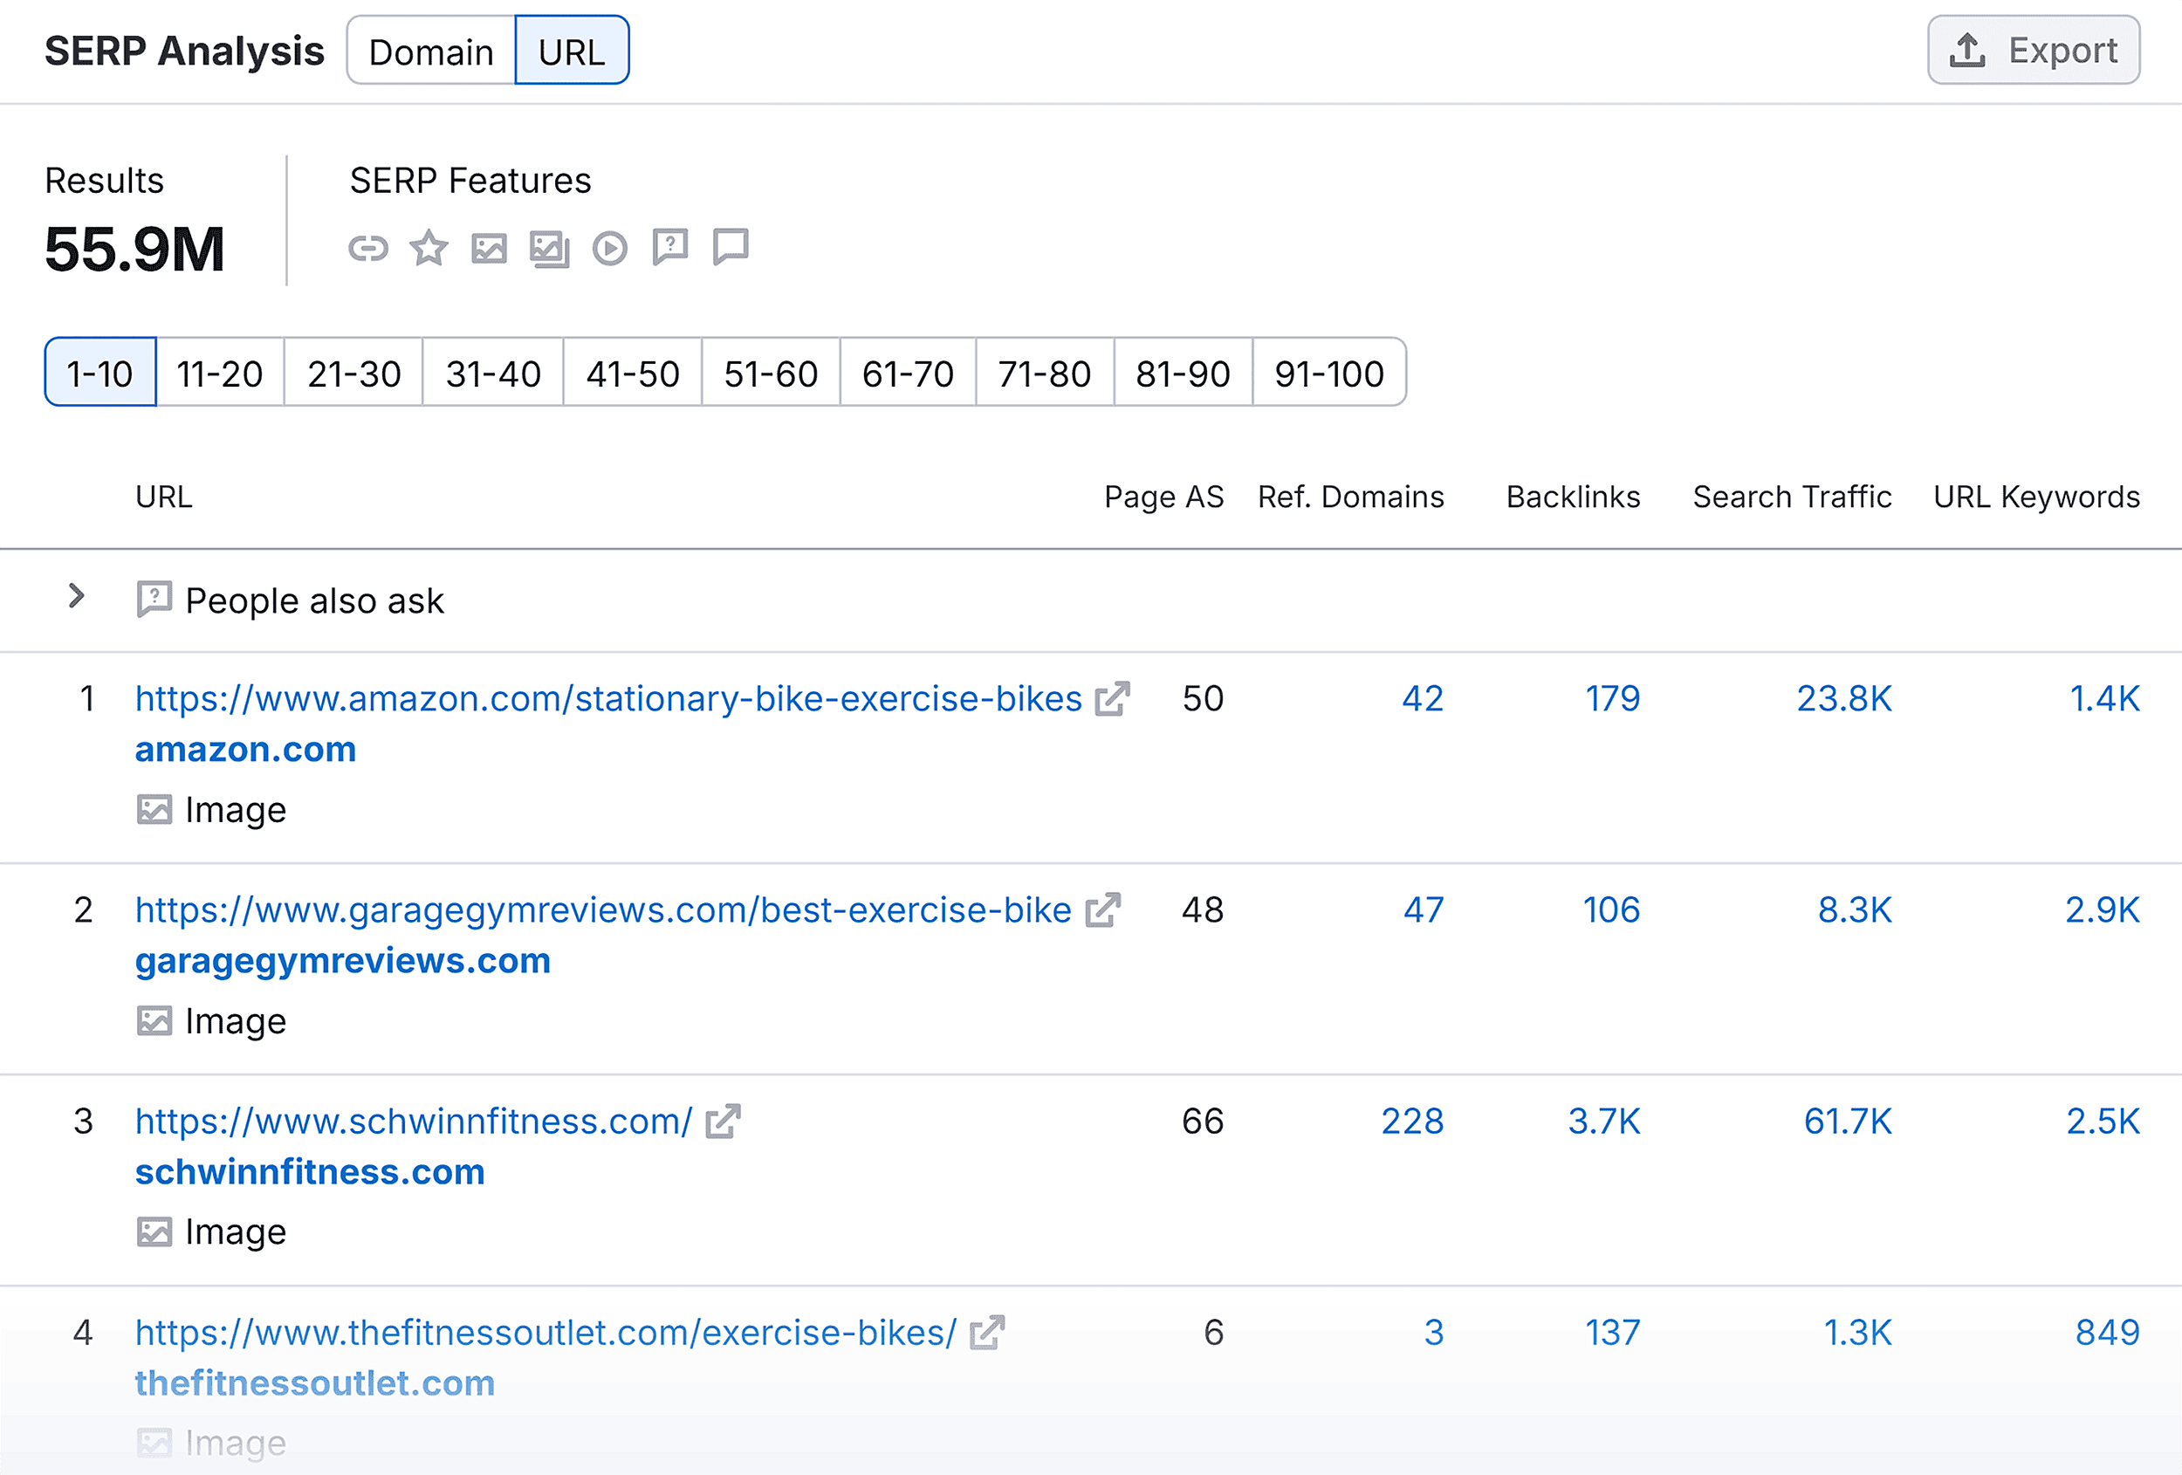Viewport: 2182px width, 1475px height.
Task: Click garagegymreviews Ref. Domains 47
Action: 1424,909
